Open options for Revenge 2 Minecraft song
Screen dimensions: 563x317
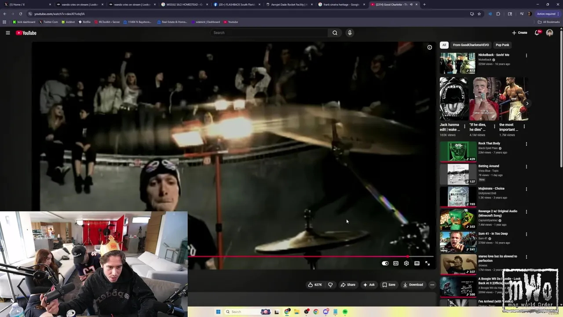coord(526,211)
